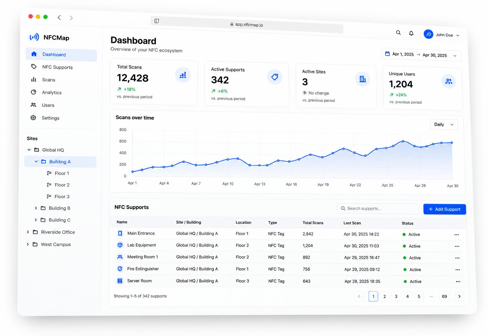Open more options for Server Room row
Viewport: 488px width, 336px height.
(x=458, y=282)
